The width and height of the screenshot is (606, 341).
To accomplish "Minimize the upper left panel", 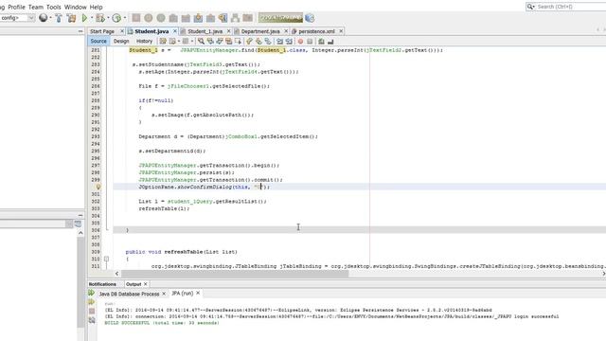I will click(80, 31).
